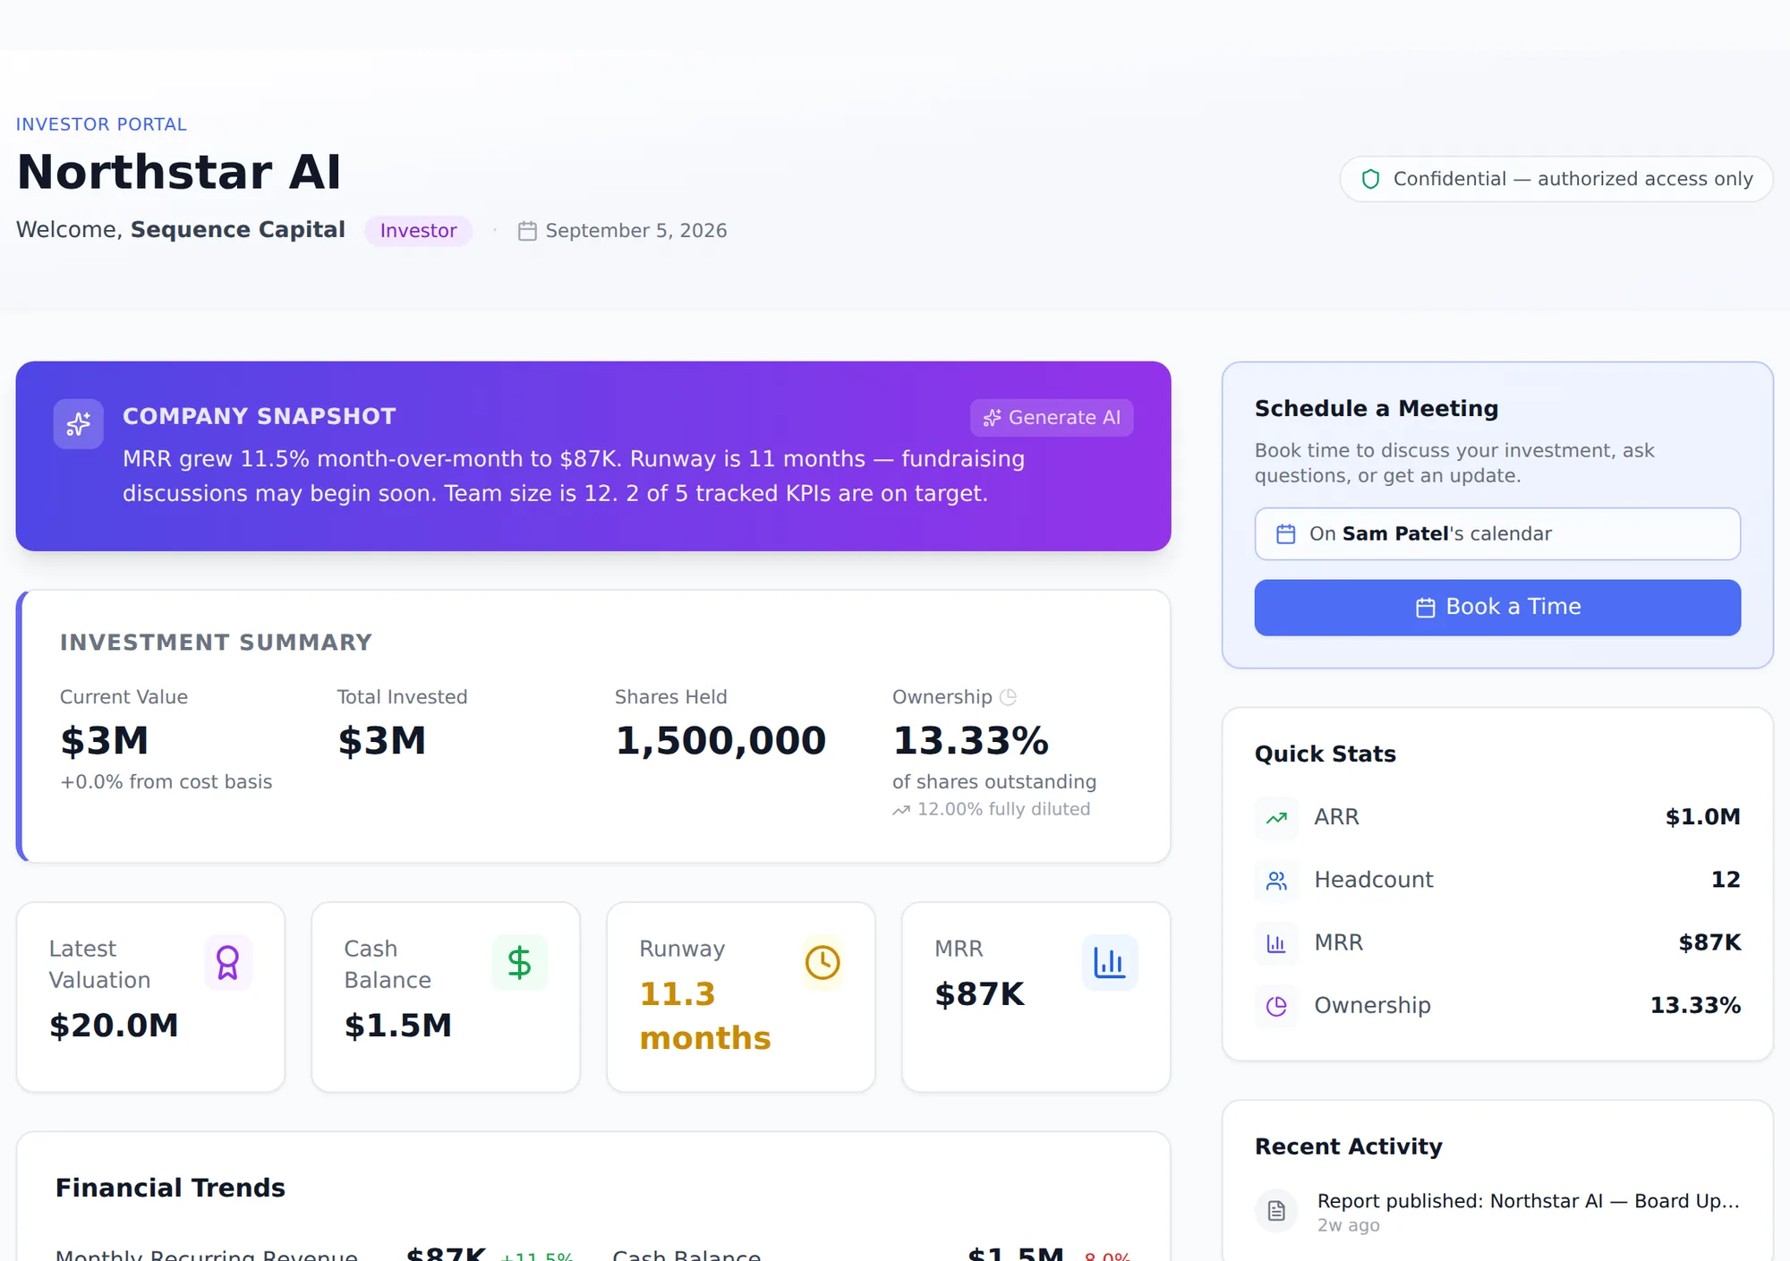Image resolution: width=1790 pixels, height=1261 pixels.
Task: Click the bar chart icon on MRR card
Action: pyautogui.click(x=1110, y=963)
